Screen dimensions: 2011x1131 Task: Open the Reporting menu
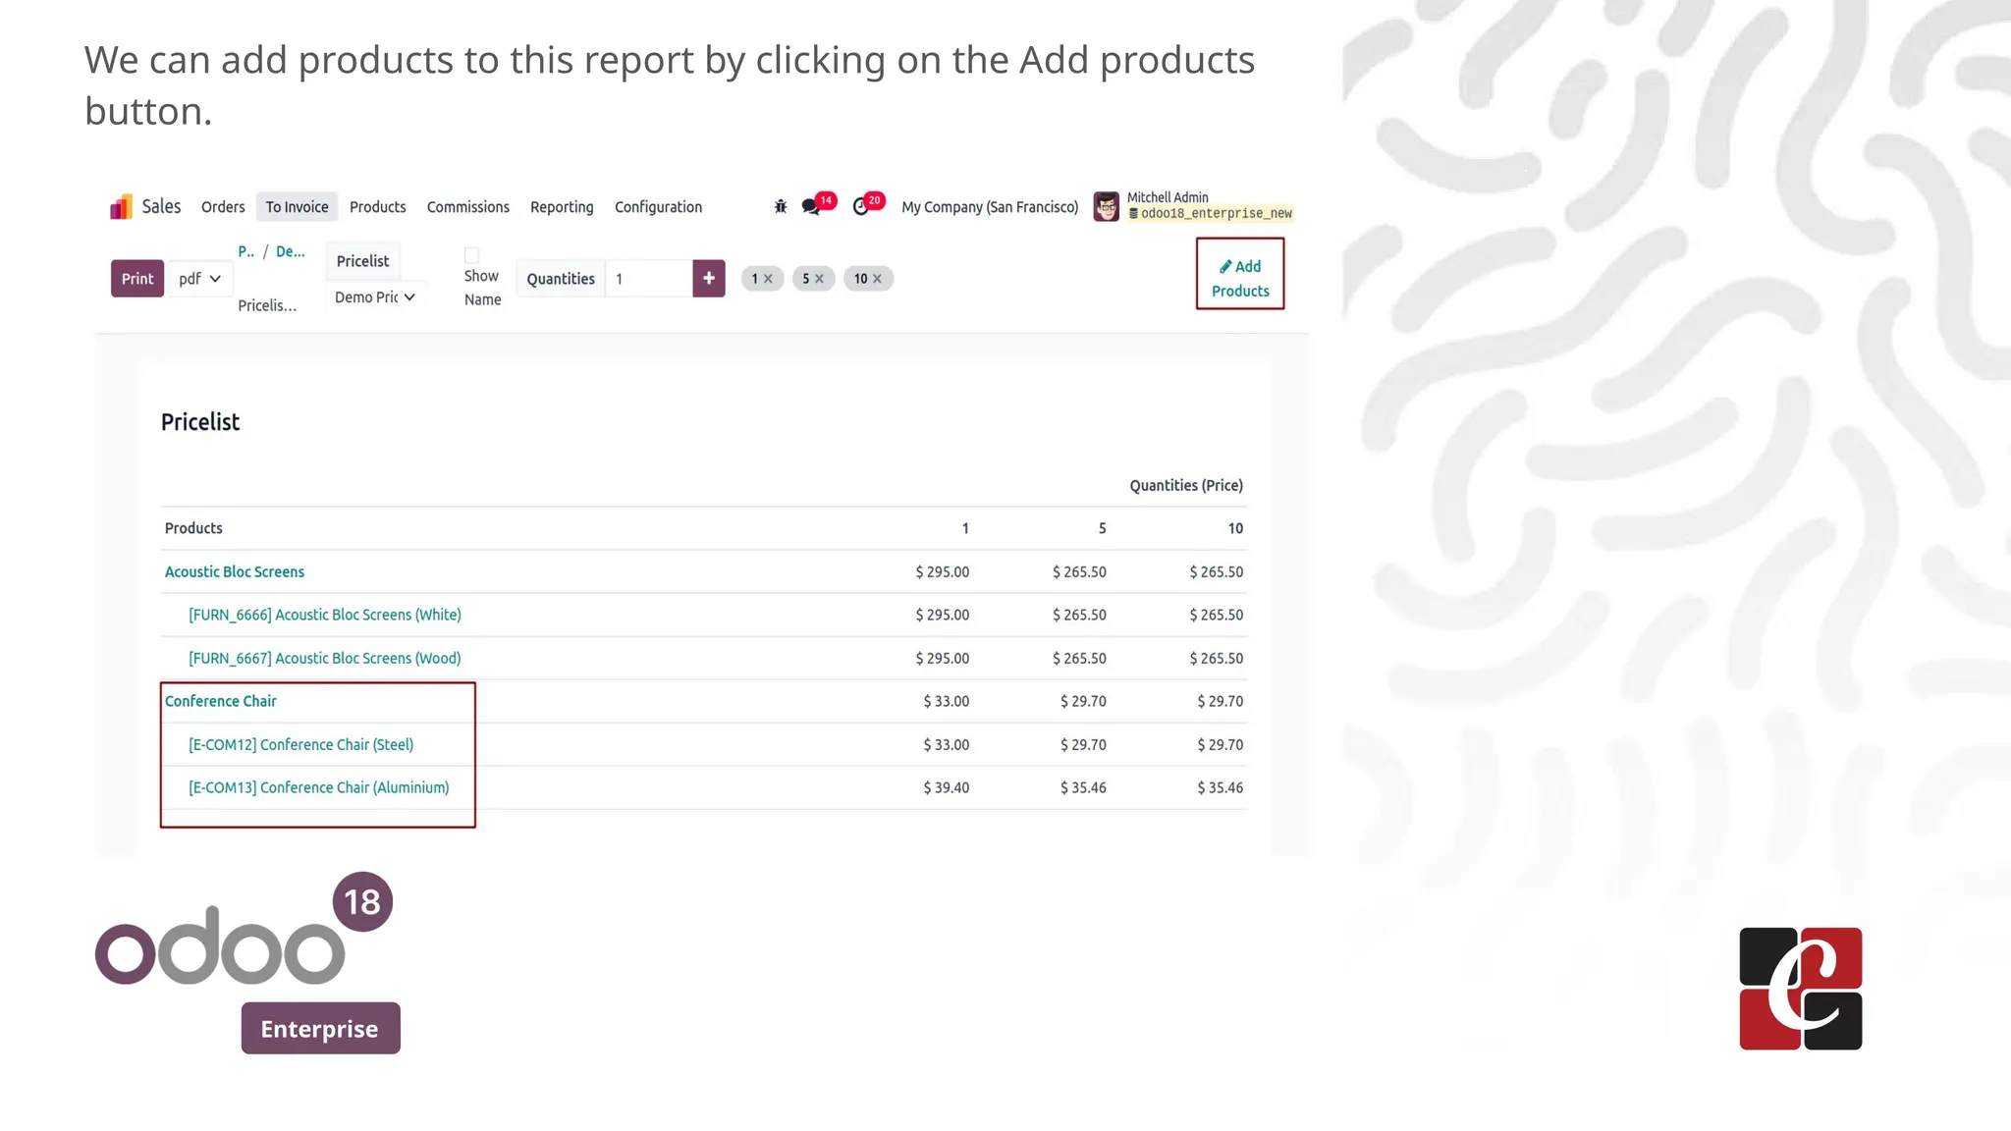(x=562, y=207)
